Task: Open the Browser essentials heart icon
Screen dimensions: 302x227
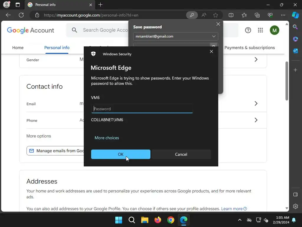Action: point(270,15)
